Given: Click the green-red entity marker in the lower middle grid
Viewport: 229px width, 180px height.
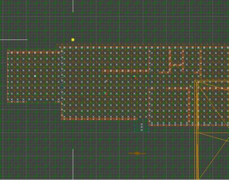Looking at the screenshot, I should [x=105, y=93].
